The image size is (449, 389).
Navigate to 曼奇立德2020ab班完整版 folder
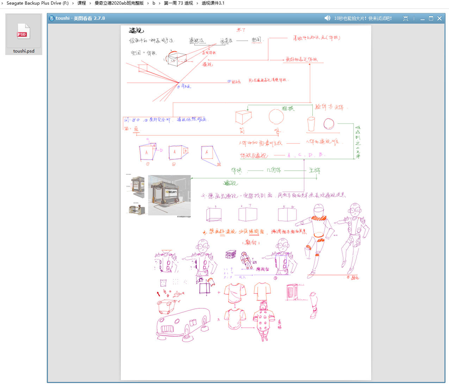119,3
